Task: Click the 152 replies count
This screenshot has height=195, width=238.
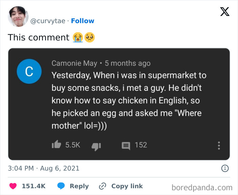Action: pos(141,145)
